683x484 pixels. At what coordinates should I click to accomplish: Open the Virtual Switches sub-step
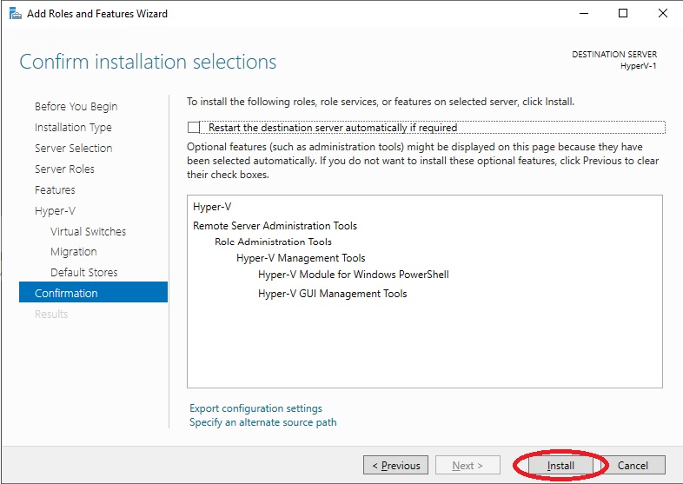tap(88, 231)
